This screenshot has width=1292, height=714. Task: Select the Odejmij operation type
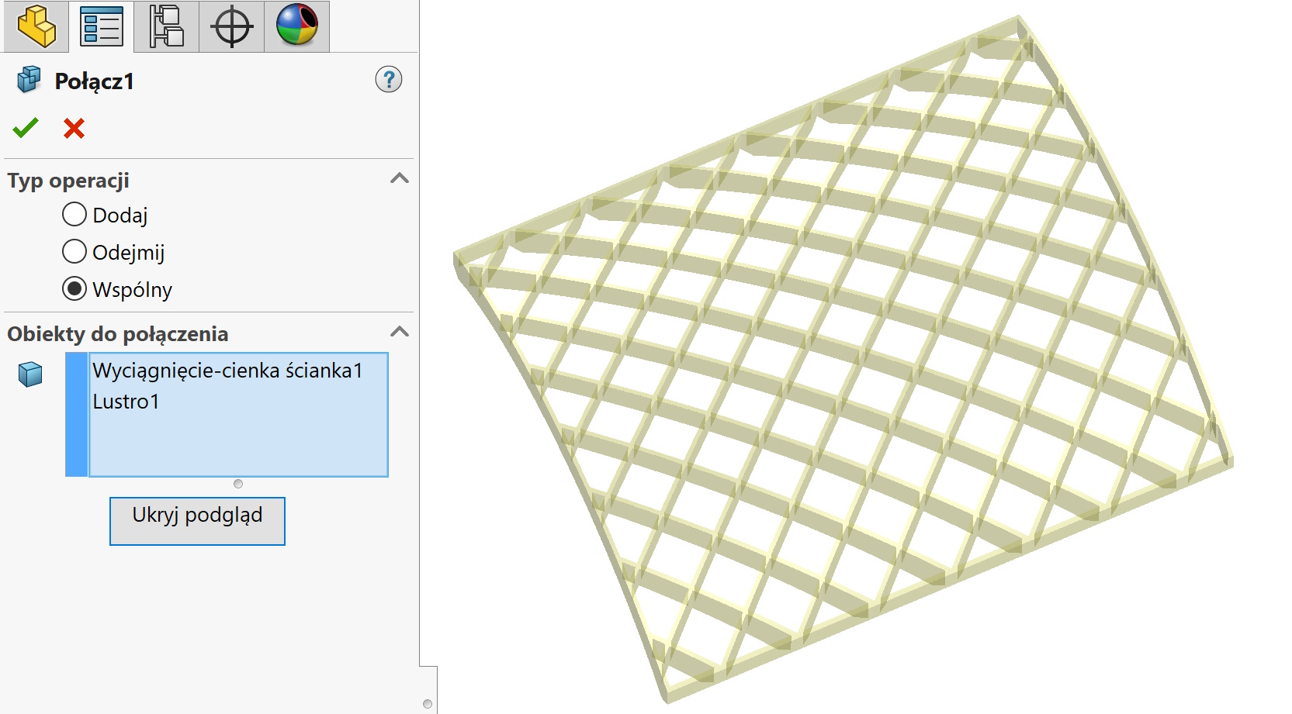[74, 251]
